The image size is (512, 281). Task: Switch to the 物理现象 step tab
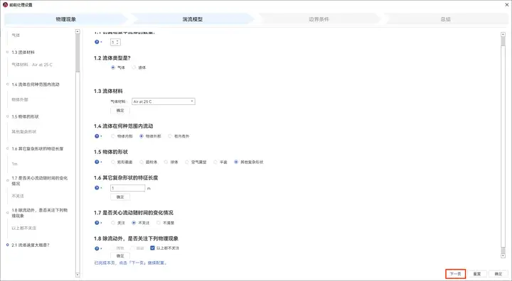point(65,19)
